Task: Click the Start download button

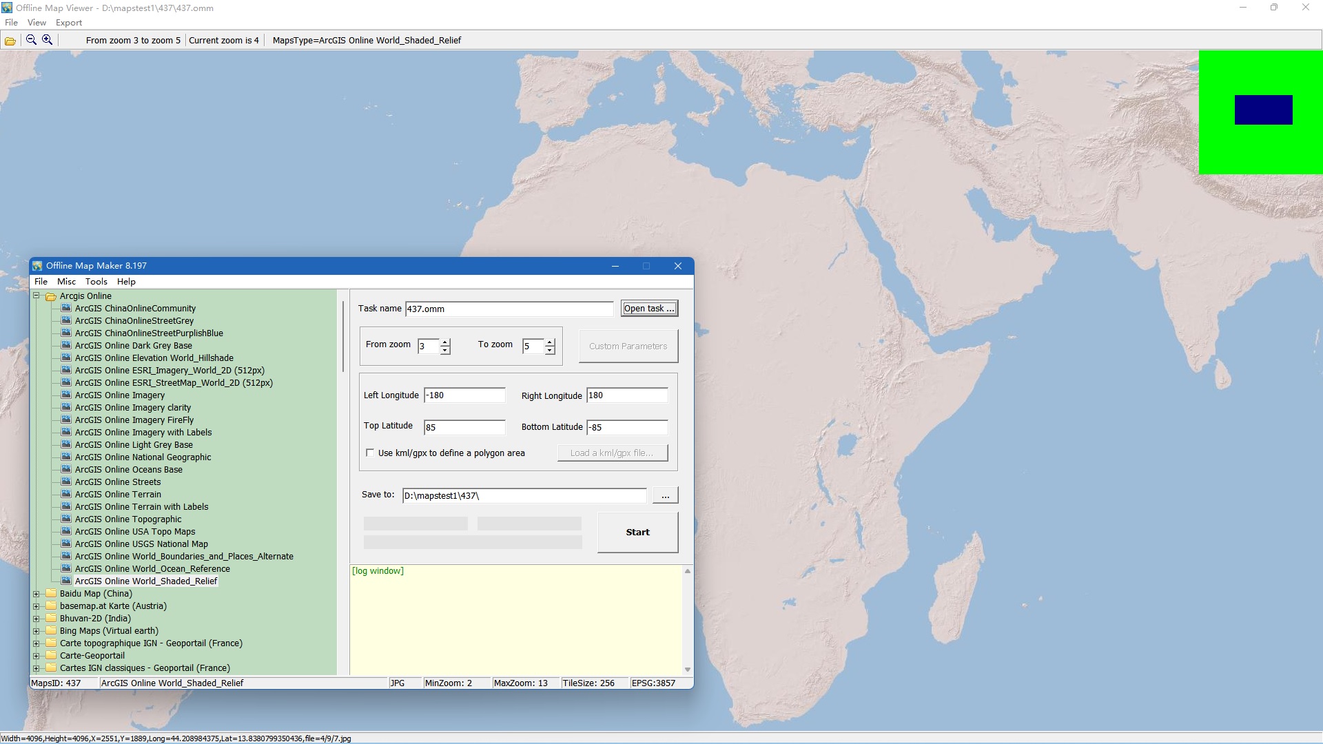Action: (637, 532)
